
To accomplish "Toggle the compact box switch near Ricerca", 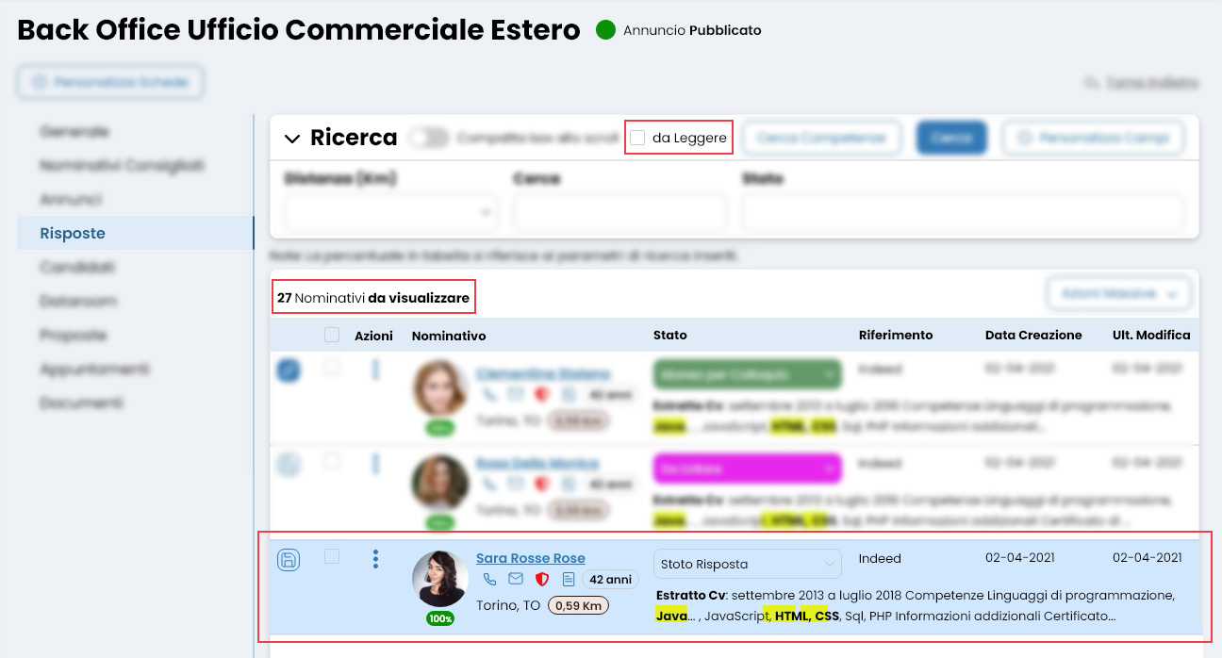I will (428, 137).
